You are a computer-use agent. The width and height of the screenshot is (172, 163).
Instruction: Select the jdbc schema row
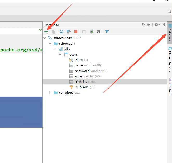[105, 49]
